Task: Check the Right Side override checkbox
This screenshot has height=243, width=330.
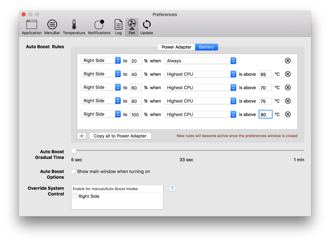Action: pyautogui.click(x=75, y=196)
